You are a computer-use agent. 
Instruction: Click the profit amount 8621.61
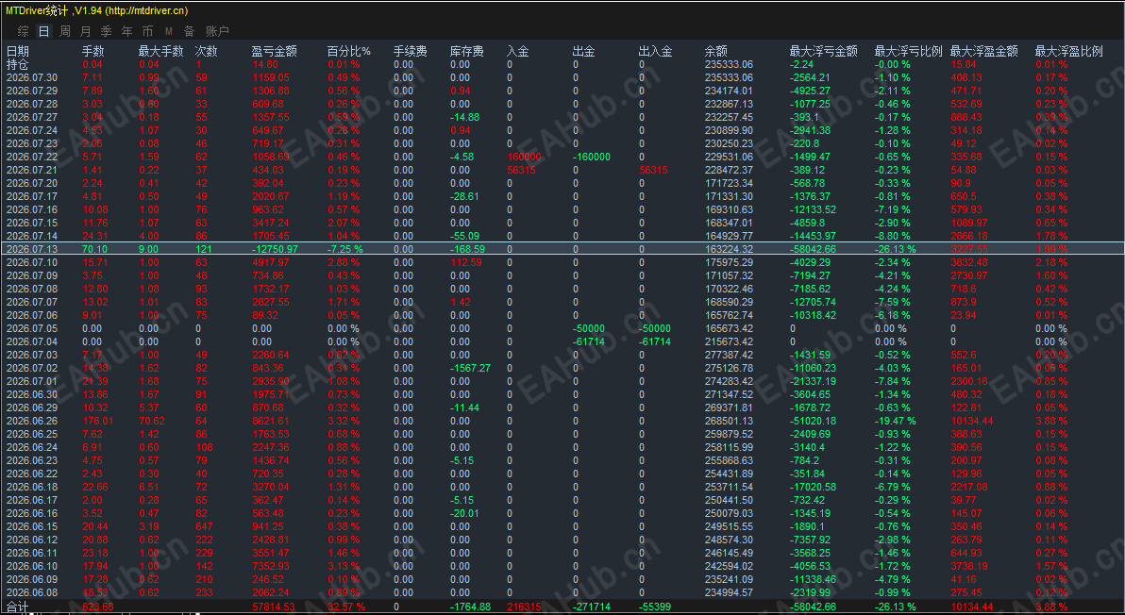[271, 421]
